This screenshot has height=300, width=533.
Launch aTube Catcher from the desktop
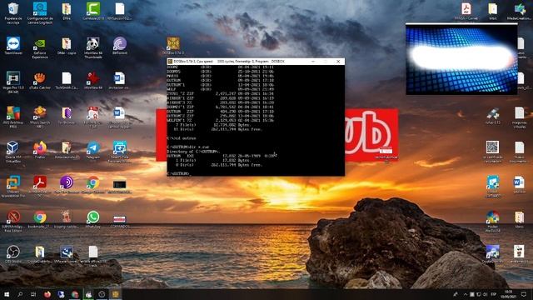point(40,78)
